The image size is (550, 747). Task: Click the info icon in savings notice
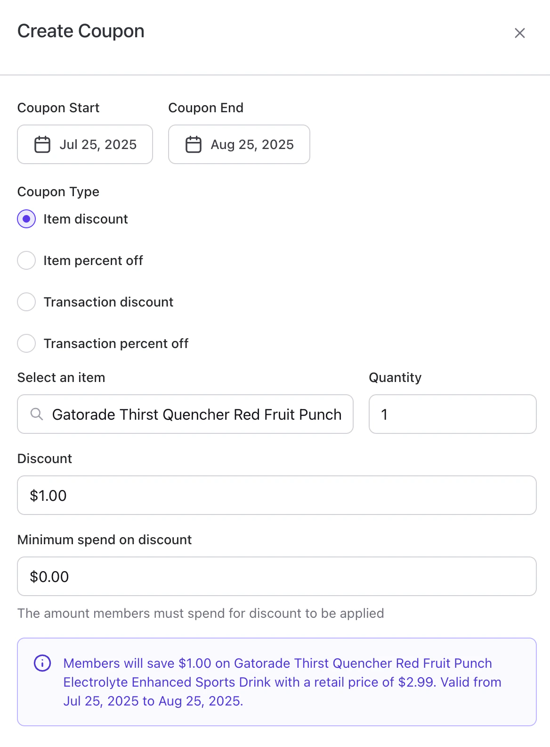tap(42, 663)
